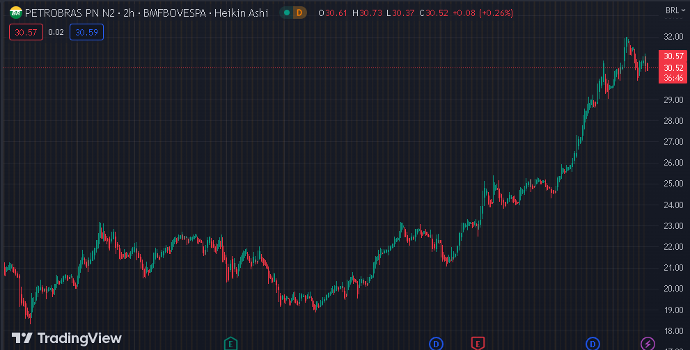690x350 pixels.
Task: Click the green E earnings marker
Action: [230, 344]
